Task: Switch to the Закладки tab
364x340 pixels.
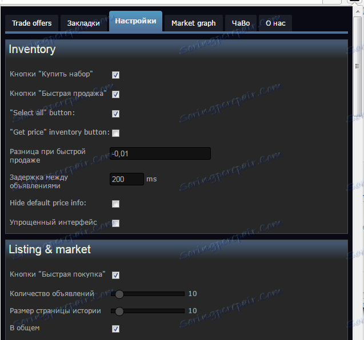Action: coord(83,23)
